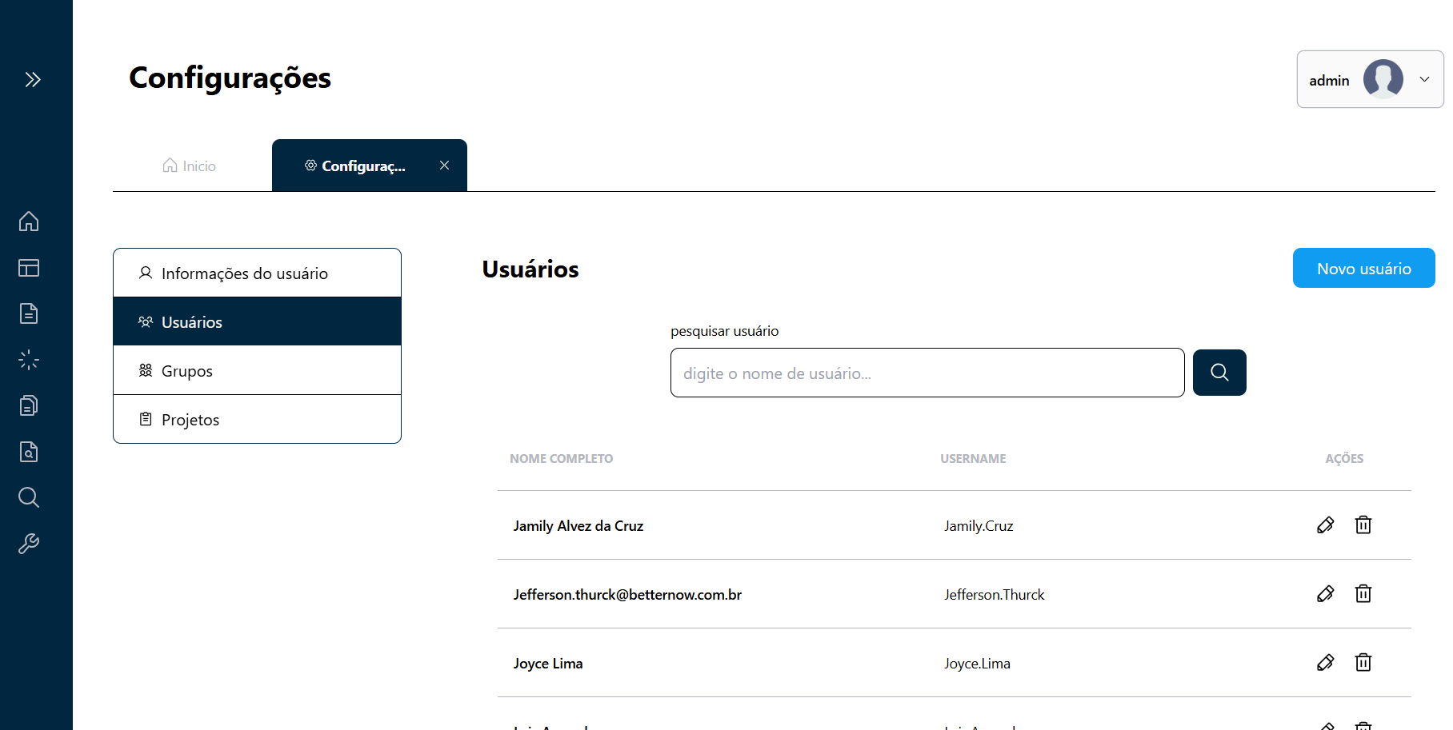Click the home icon in left sidebar
Image resolution: width=1453 pixels, height=730 pixels.
tap(29, 221)
